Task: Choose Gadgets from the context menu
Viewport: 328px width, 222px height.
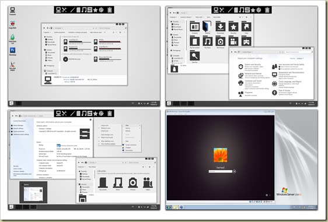Action: click(x=128, y=147)
